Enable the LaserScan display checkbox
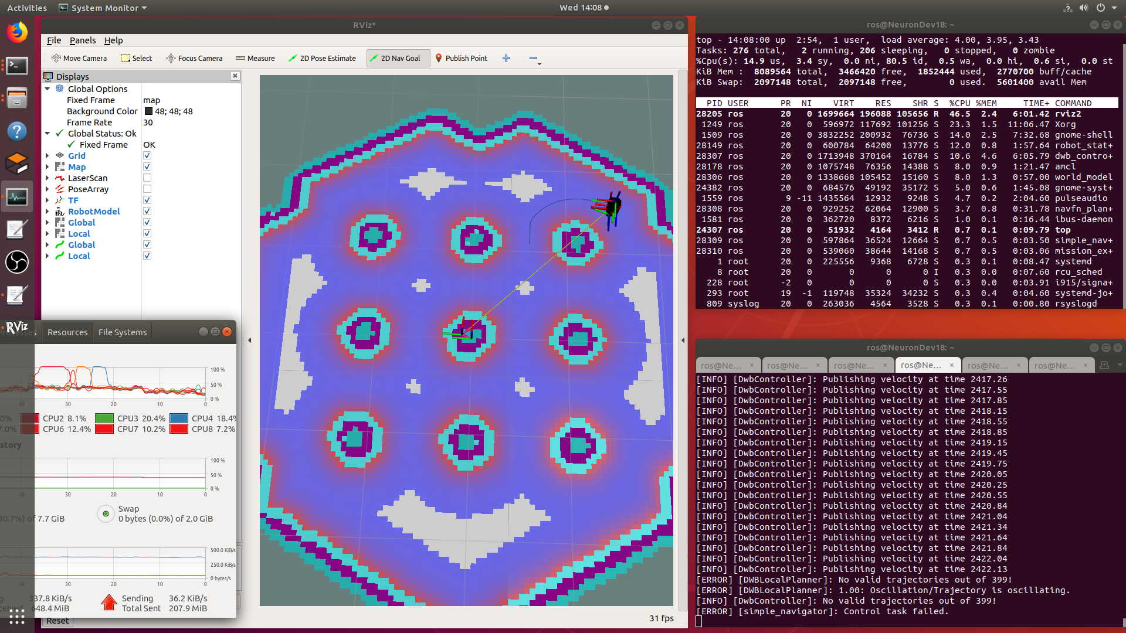Screen dimensions: 1126x633 [x=147, y=178]
